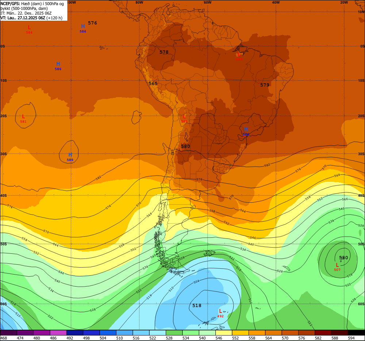The height and width of the screenshot is (341, 365).
Task: Click the bold 579 value over eastern Brazil
Action: (x=265, y=85)
